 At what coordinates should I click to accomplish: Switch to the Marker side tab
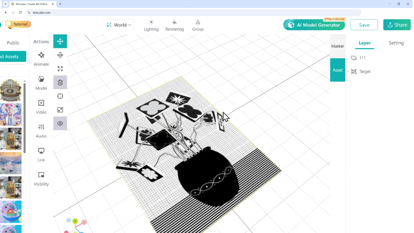[x=338, y=46]
